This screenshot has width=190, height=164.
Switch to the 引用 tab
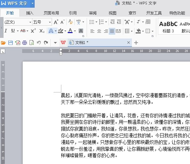(x=73, y=13)
